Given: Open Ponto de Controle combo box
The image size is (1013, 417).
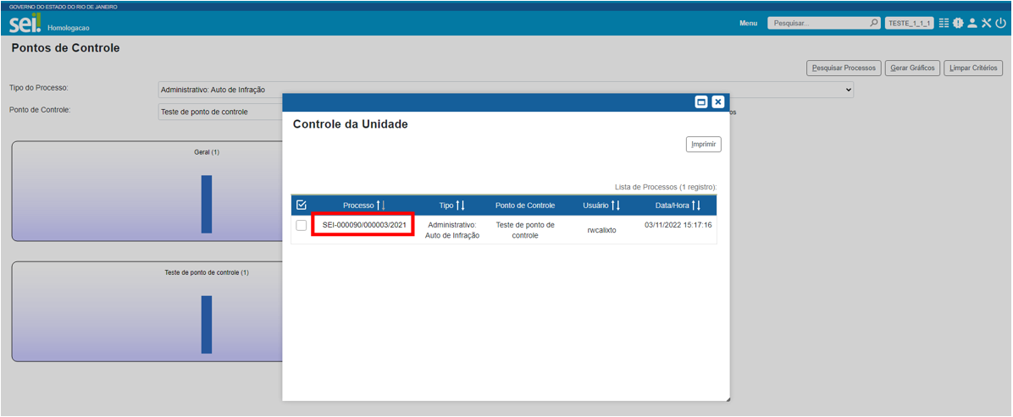Looking at the screenshot, I should [220, 112].
